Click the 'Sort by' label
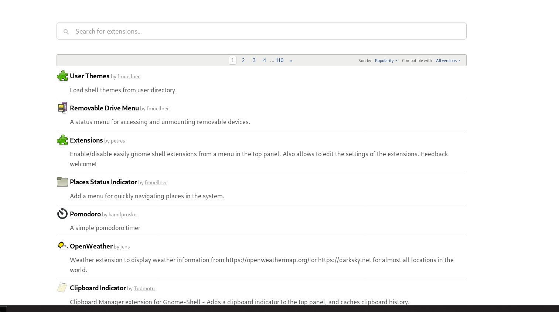The image size is (559, 312). [x=365, y=61]
